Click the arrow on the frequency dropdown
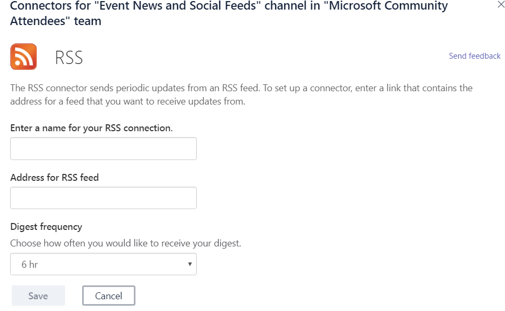This screenshot has width=505, height=311. [x=190, y=264]
